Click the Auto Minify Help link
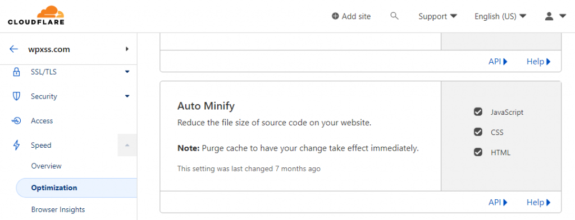The height and width of the screenshot is (220, 575). (x=539, y=202)
